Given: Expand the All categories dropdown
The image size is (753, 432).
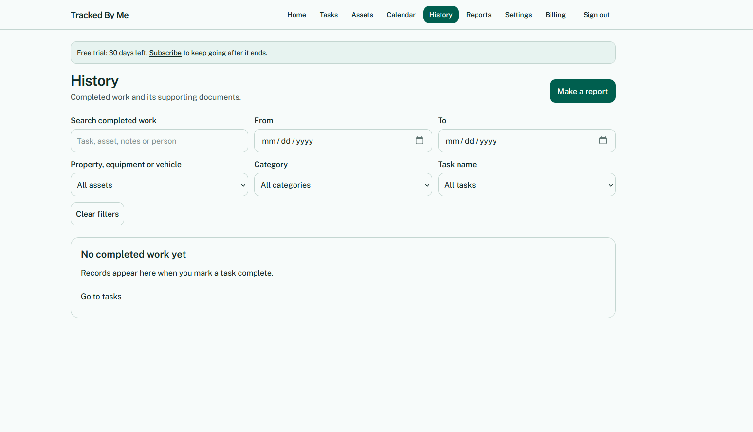Looking at the screenshot, I should pyautogui.click(x=343, y=185).
